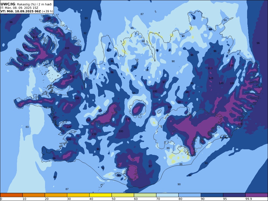Click the '80' tick label under the legend
268x201 pixels.
point(180,199)
